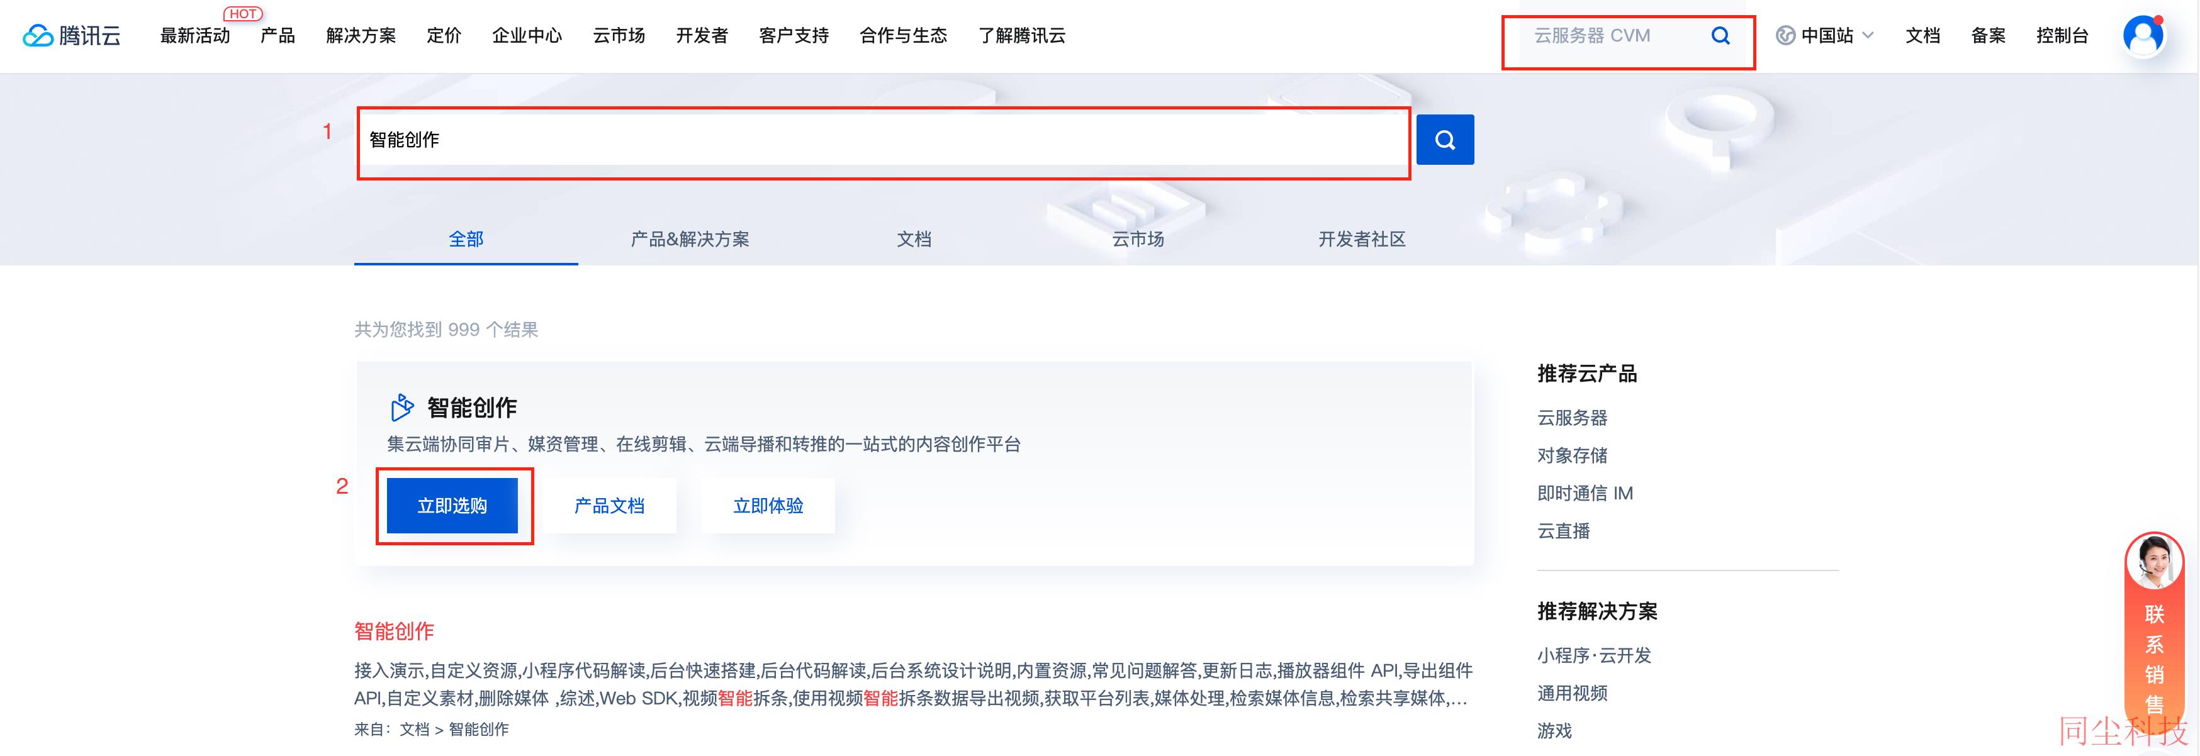
Task: Open the 客户支持 menu
Action: click(794, 35)
